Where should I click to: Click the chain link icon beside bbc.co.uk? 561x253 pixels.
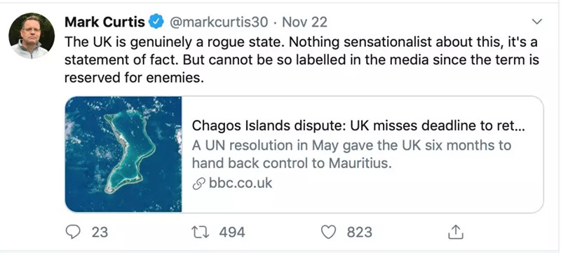198,184
